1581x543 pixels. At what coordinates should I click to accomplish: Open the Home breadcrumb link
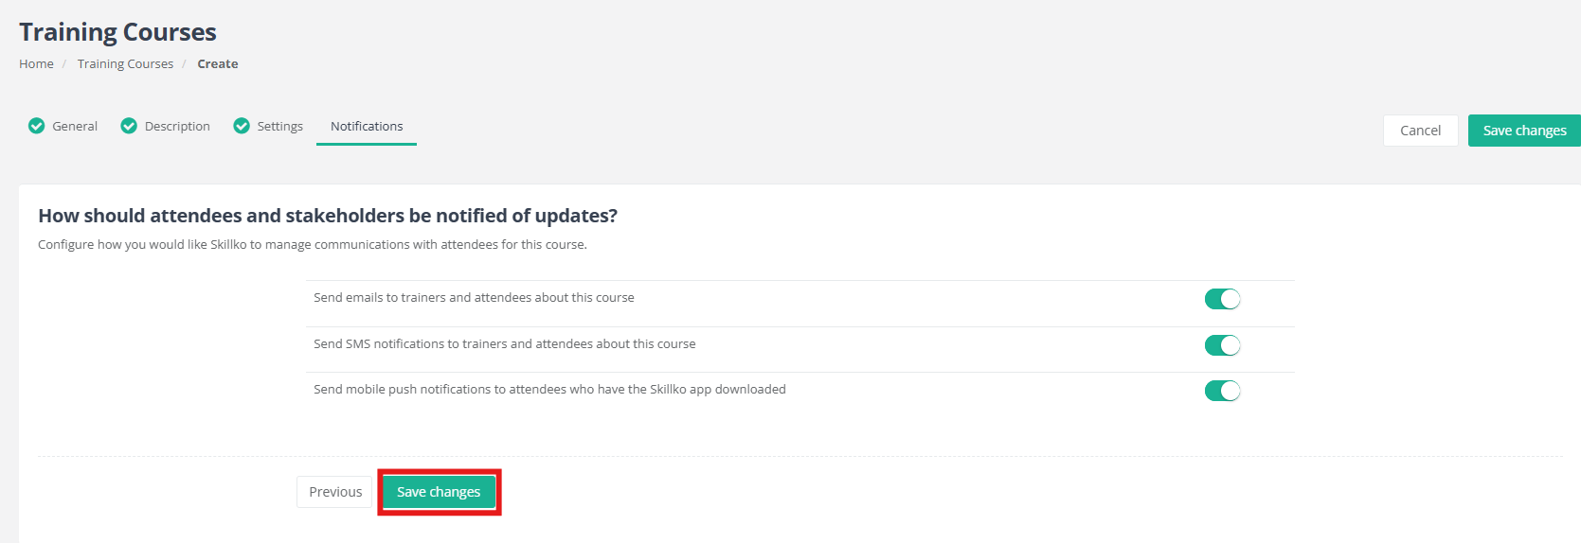[x=36, y=64]
